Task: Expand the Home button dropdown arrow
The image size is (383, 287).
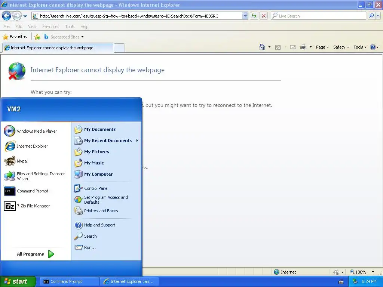Action: tap(269, 47)
